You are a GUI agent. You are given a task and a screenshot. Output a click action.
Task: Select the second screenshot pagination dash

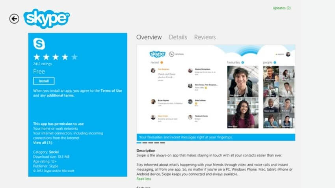(x=145, y=143)
